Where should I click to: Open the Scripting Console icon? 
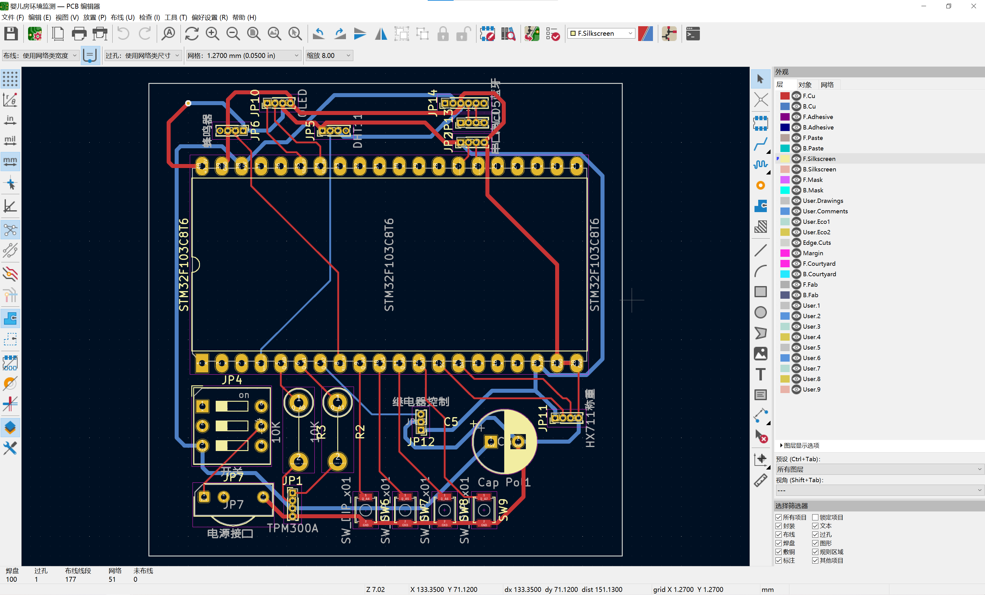[693, 34]
